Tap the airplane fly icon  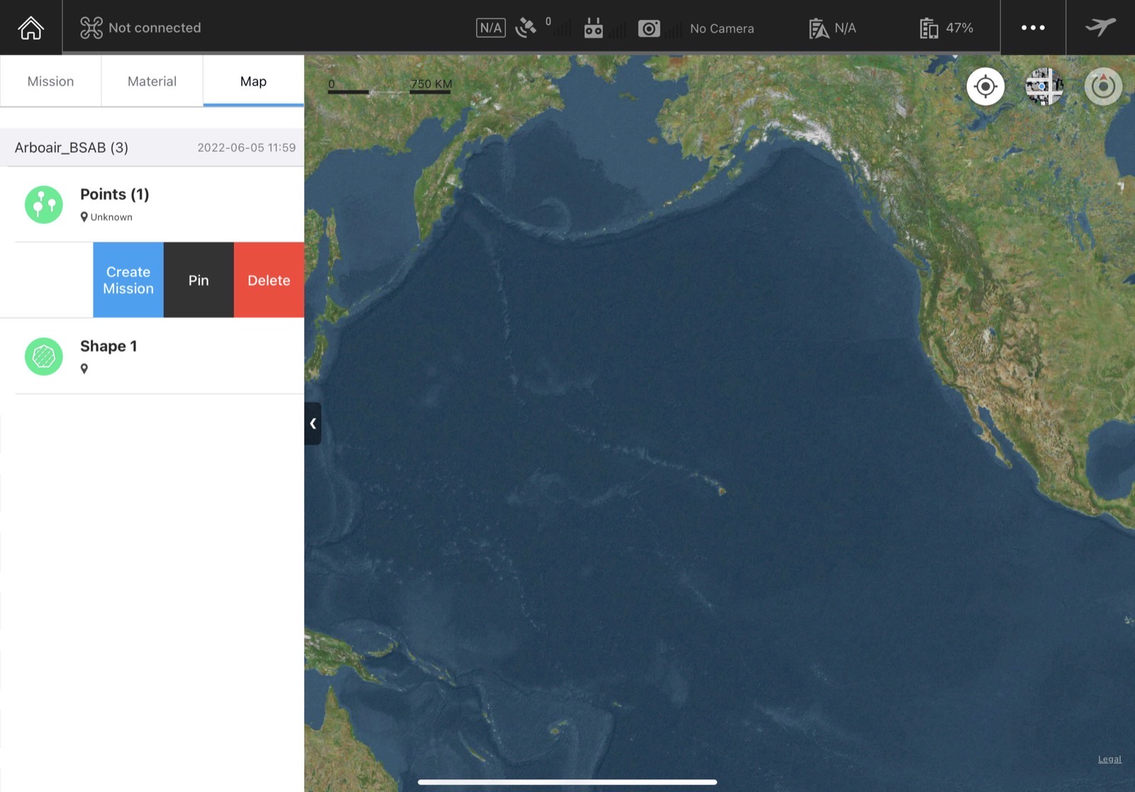1100,27
